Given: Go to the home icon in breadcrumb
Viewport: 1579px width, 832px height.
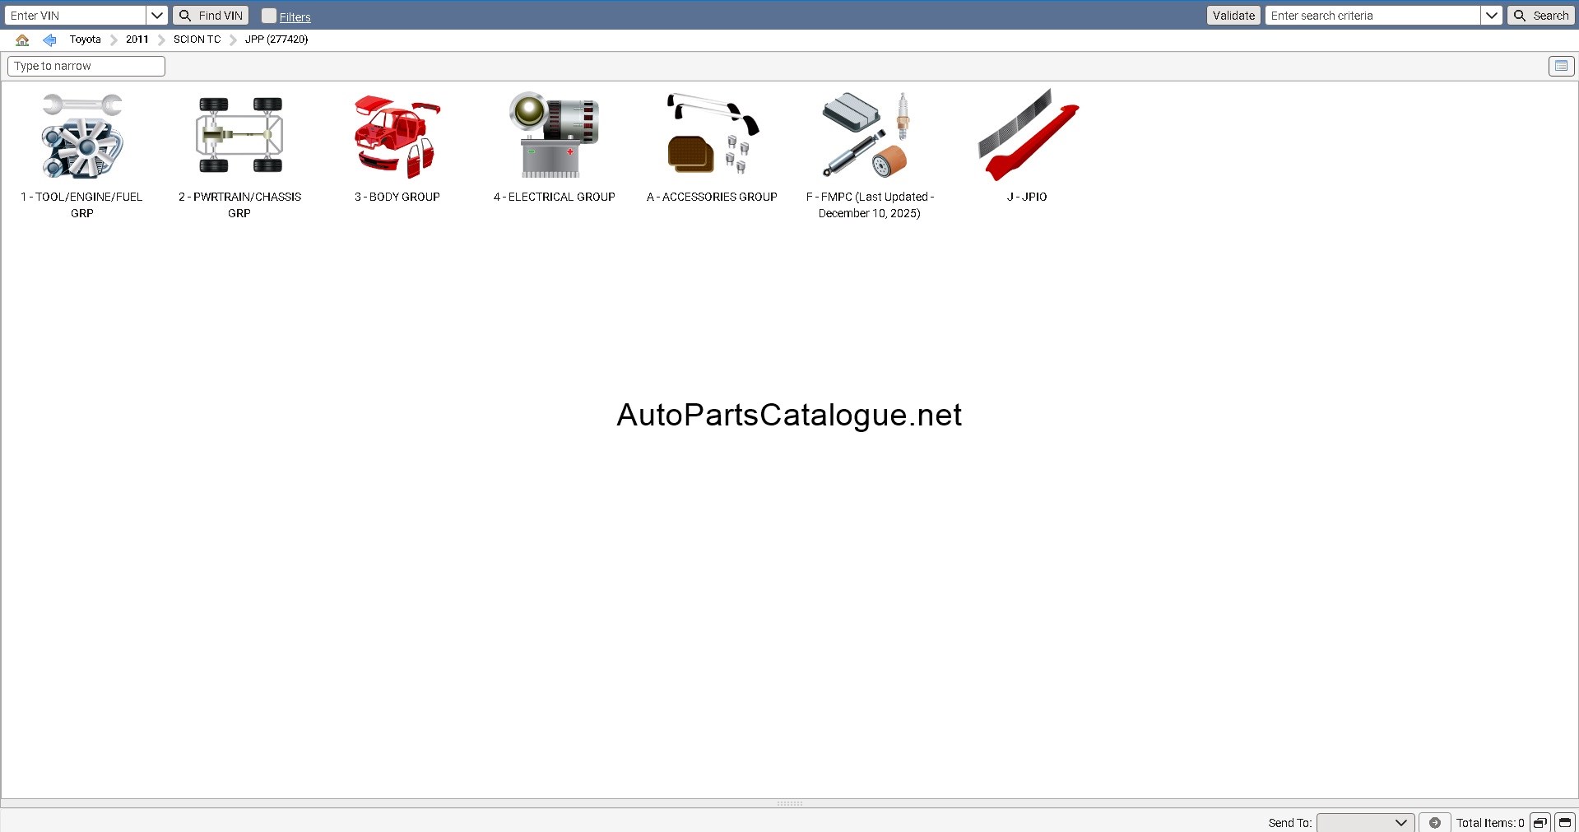Looking at the screenshot, I should pos(22,40).
